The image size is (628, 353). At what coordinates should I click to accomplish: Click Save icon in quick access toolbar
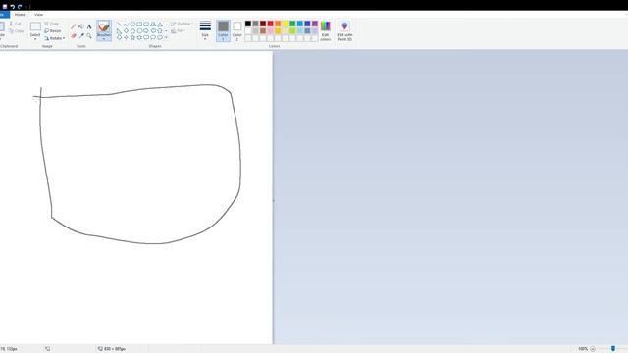pyautogui.click(x=5, y=7)
